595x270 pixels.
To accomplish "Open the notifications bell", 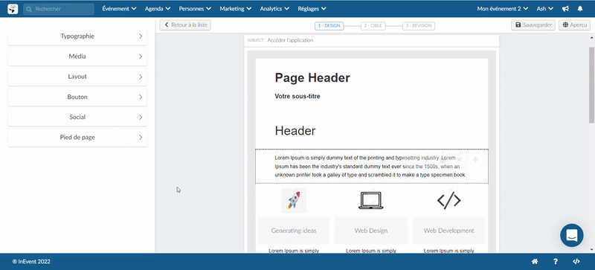I will (x=580, y=9).
